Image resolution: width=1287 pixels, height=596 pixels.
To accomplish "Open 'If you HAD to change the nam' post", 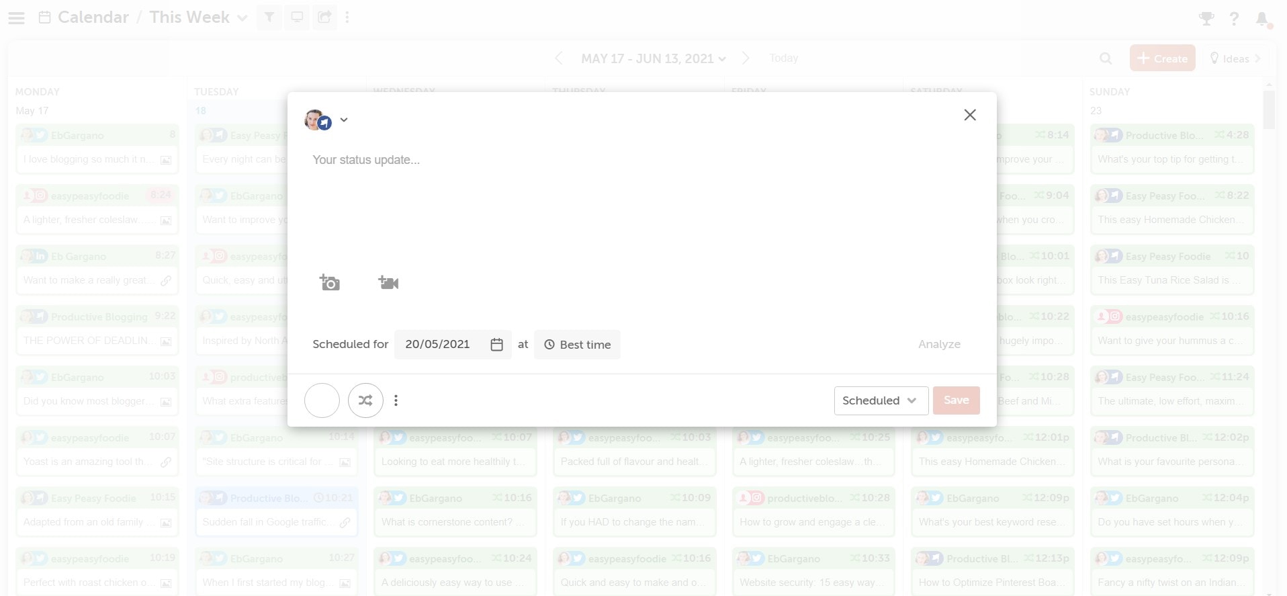I will coord(634,511).
